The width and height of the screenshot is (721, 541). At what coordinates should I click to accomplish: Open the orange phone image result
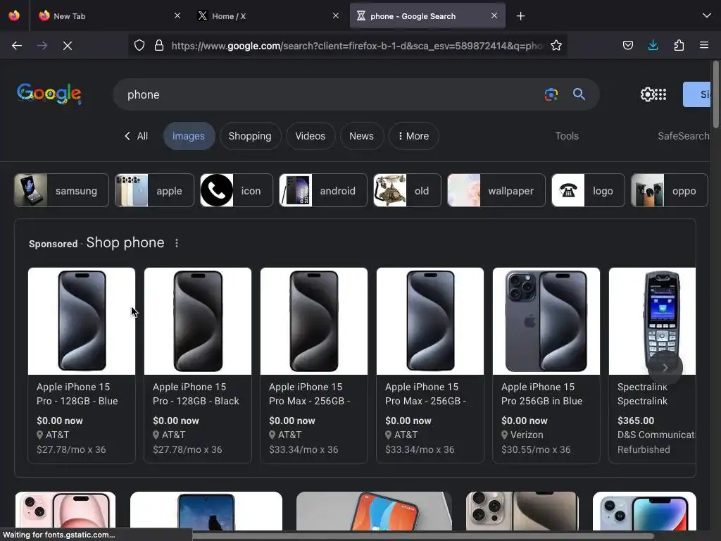pos(375,511)
